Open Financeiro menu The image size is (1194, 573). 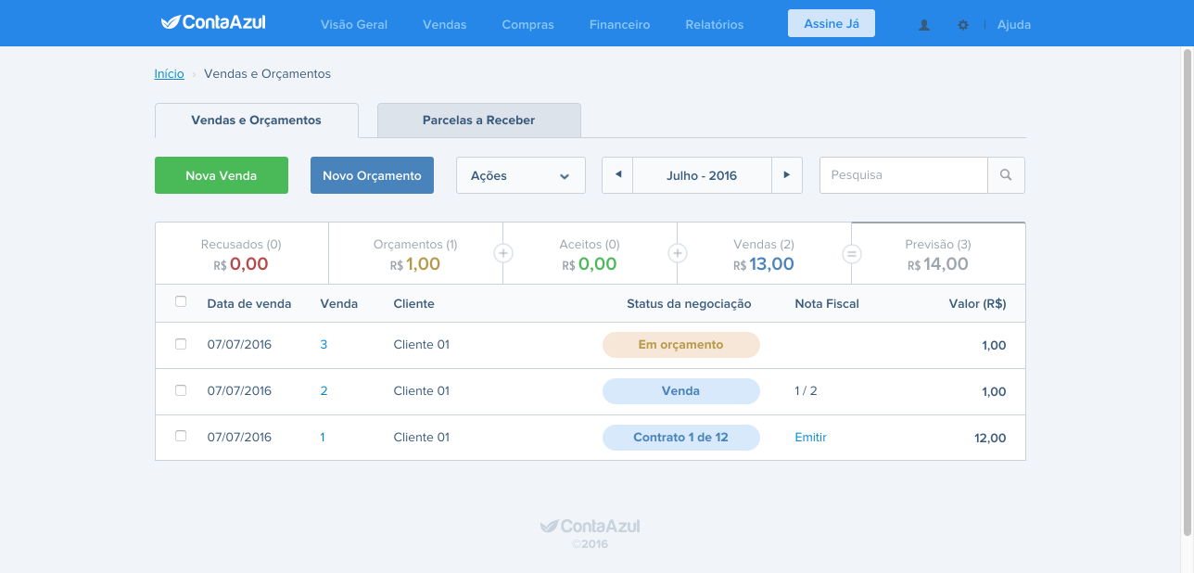tap(620, 25)
